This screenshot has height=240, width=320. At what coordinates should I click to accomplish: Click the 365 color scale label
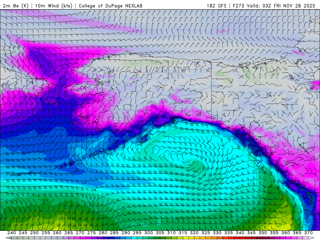pyautogui.click(x=297, y=233)
